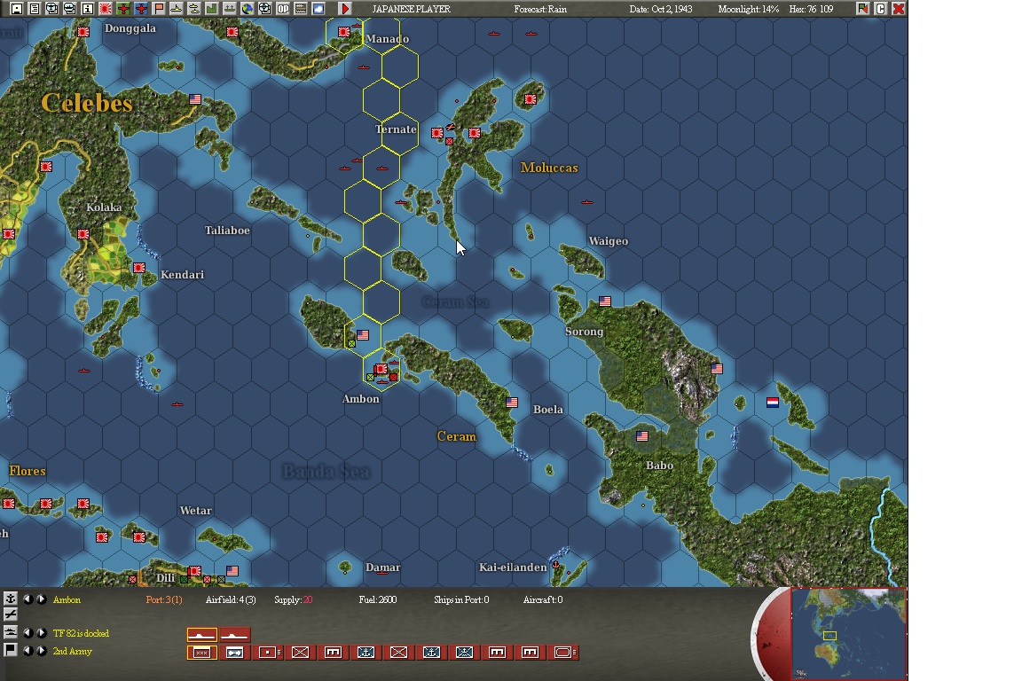Click the US flag on northern Celebes peninsula
This screenshot has width=1022, height=681.
click(x=195, y=99)
